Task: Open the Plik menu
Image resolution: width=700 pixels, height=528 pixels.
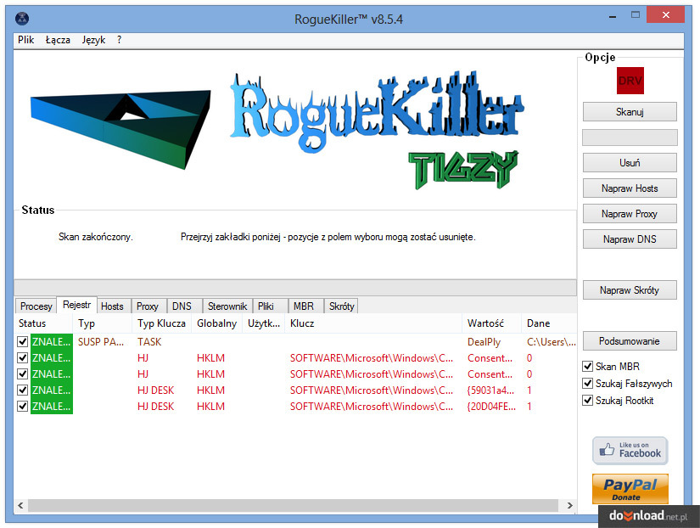Action: coord(26,40)
